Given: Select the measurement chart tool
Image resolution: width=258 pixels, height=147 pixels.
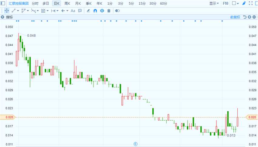Looking at the screenshot, I should click(x=43, y=11).
